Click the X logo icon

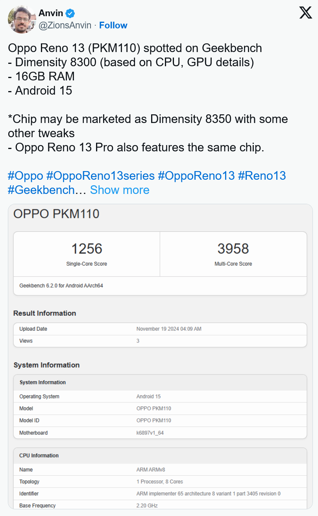(305, 13)
